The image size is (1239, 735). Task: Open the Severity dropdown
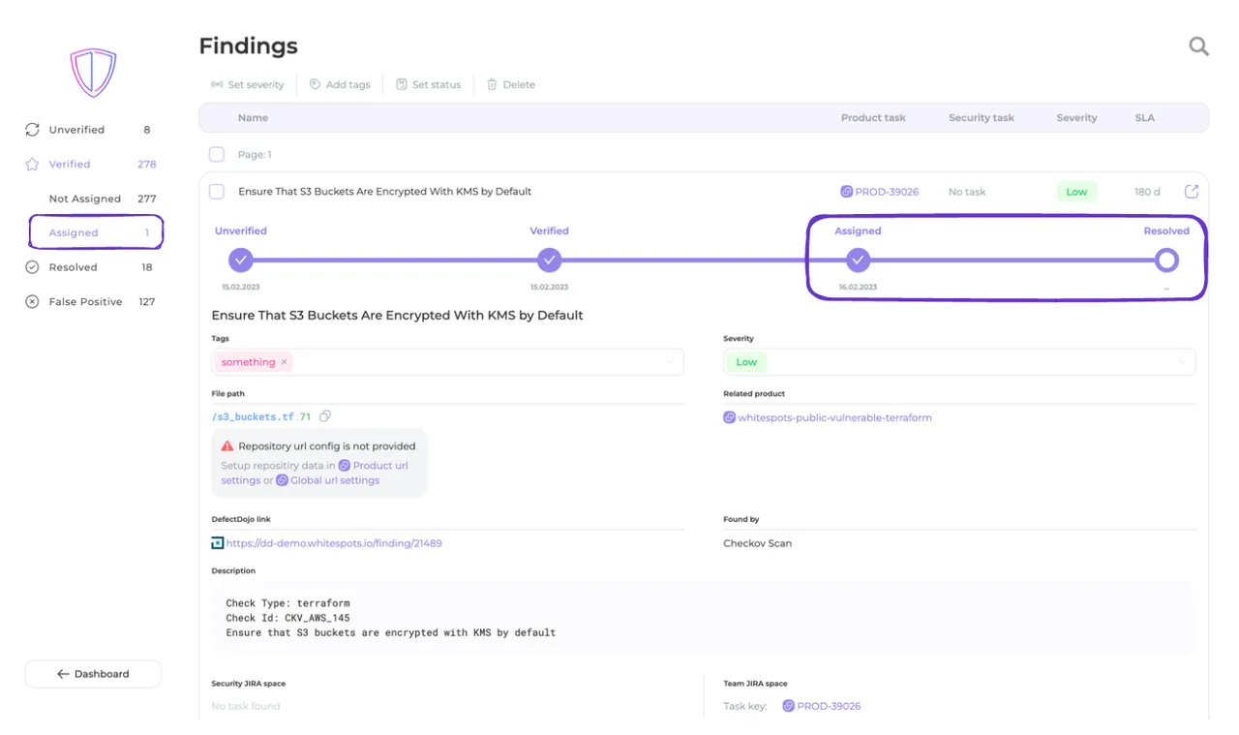pos(1181,362)
